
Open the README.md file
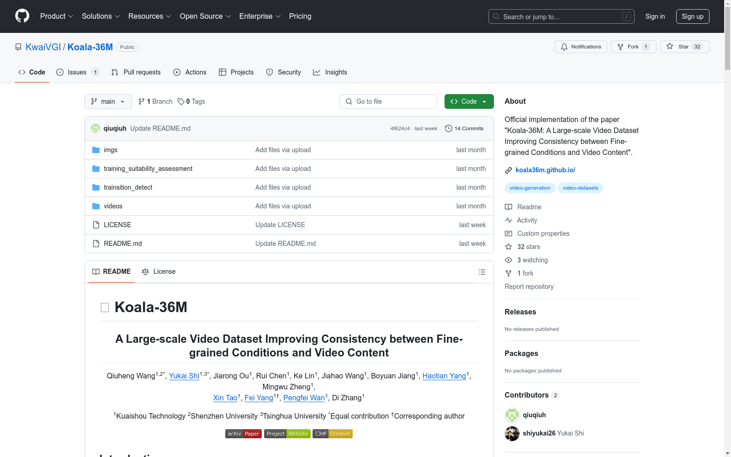click(x=123, y=244)
